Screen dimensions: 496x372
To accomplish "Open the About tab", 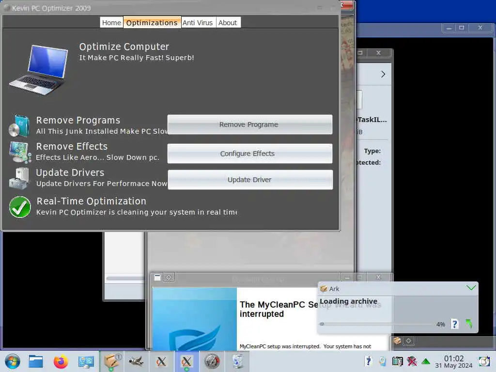I will pos(228,22).
